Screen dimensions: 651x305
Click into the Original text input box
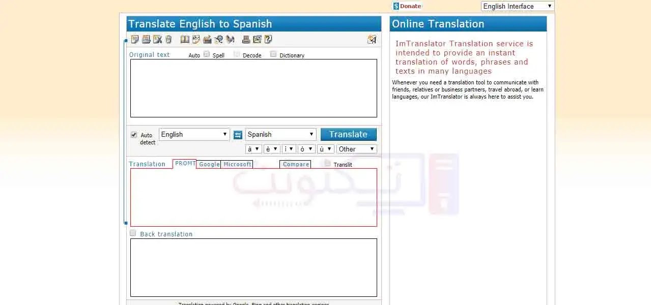point(253,88)
